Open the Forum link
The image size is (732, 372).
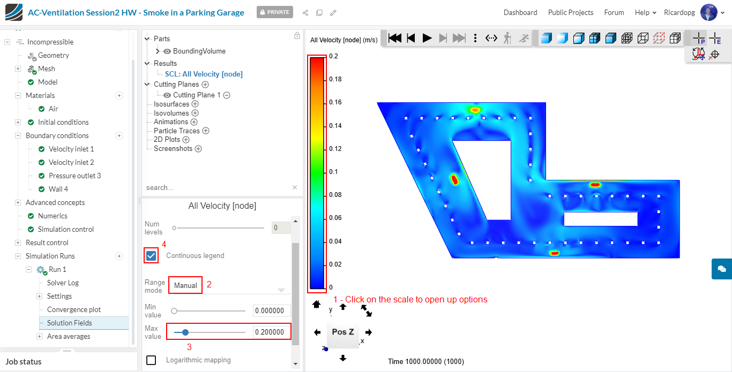[x=614, y=12]
